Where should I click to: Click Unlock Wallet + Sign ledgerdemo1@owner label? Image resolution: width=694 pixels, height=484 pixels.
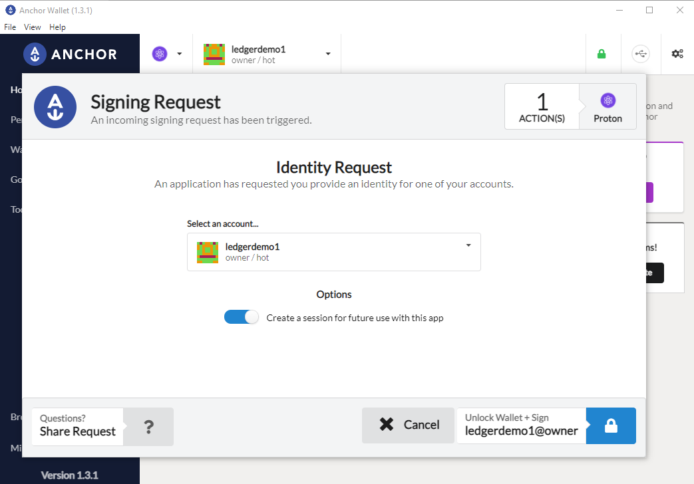tap(522, 425)
